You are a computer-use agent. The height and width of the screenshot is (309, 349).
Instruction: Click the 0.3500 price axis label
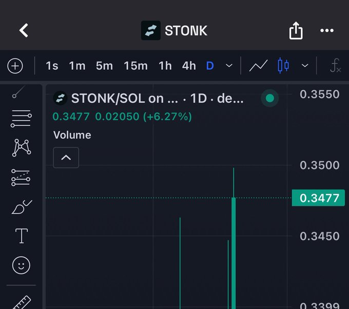coord(320,165)
